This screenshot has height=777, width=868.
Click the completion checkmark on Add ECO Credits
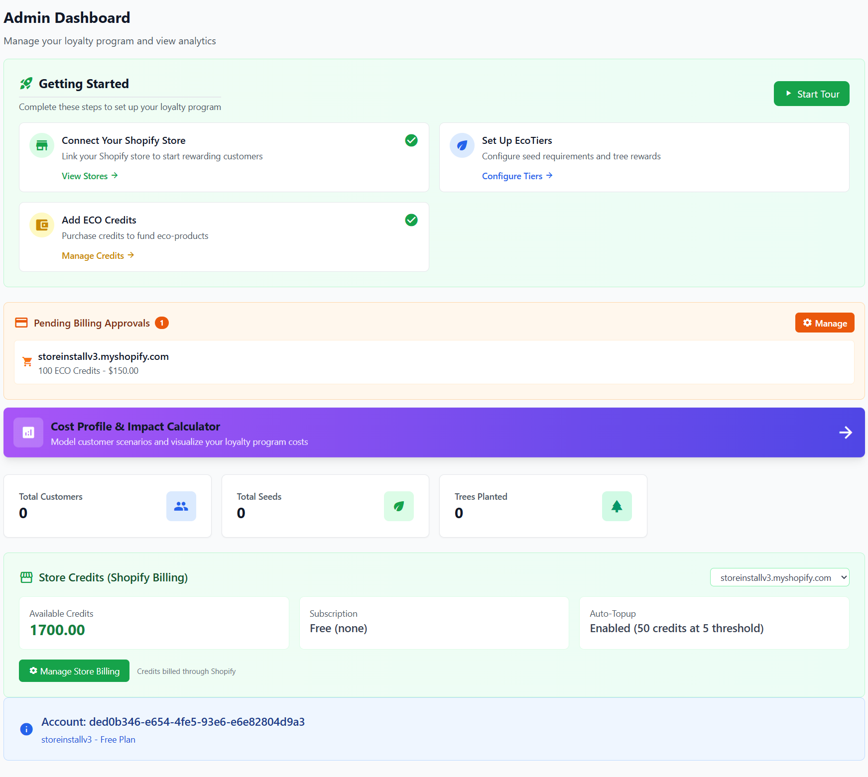click(x=411, y=220)
